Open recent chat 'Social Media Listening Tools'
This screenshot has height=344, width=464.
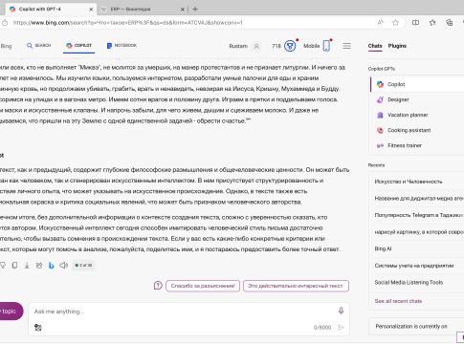point(416,283)
